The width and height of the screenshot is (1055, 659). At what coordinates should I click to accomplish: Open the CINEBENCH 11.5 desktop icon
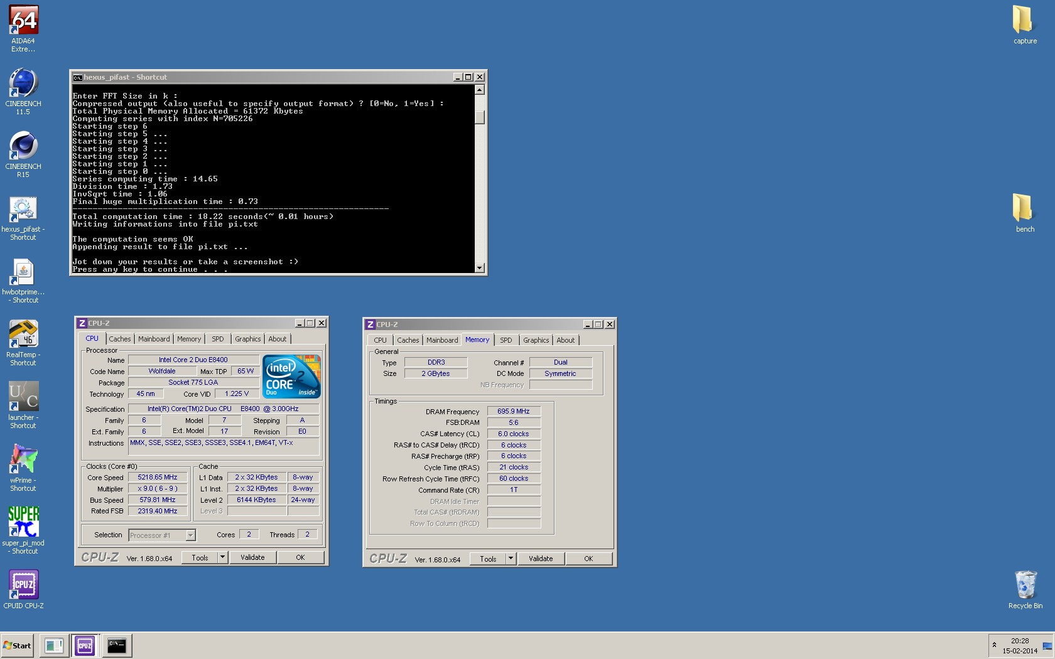(23, 92)
